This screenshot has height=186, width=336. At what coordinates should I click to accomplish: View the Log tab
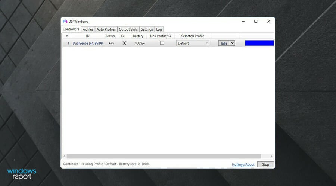coord(159,29)
